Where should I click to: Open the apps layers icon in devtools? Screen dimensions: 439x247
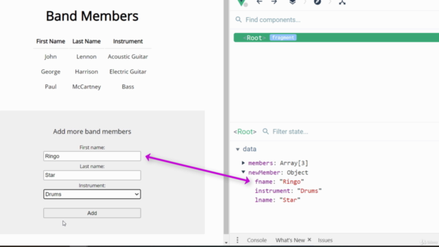pos(292,2)
